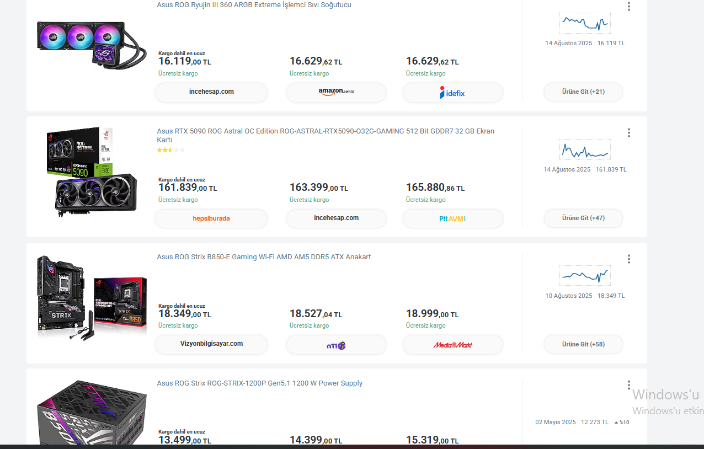Open the n11 store offer
704x449 pixels.
click(x=336, y=345)
